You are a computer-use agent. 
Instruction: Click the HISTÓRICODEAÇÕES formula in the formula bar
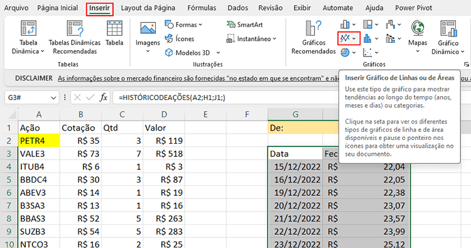pyautogui.click(x=172, y=97)
